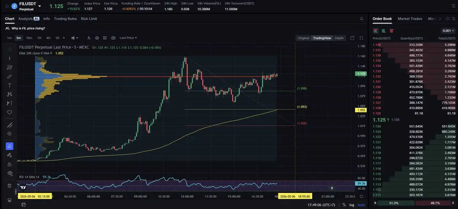This screenshot has width=458, height=209.
Task: Select the 1m timeframe
Action: tap(9, 38)
